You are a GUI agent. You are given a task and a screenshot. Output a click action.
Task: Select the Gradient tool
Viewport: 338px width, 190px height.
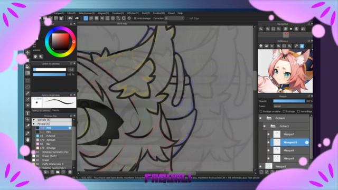[27, 73]
